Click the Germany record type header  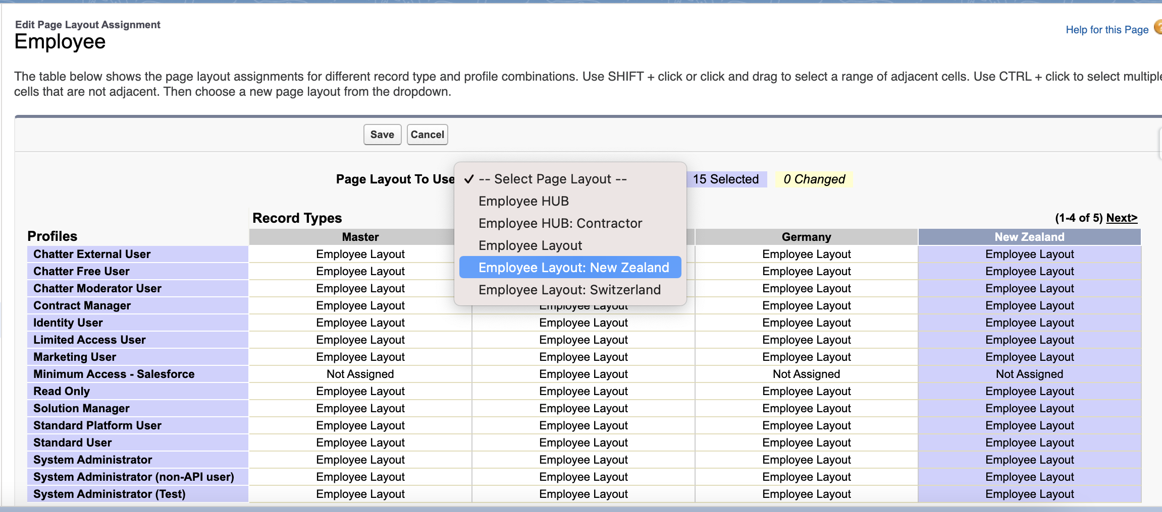coord(806,237)
